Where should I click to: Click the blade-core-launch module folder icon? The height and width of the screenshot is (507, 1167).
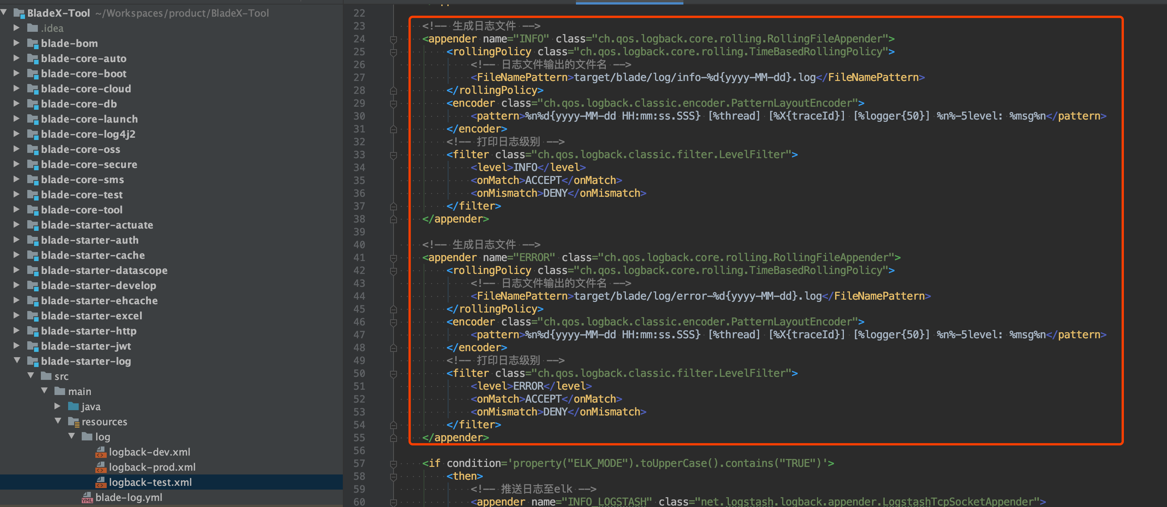tap(33, 119)
